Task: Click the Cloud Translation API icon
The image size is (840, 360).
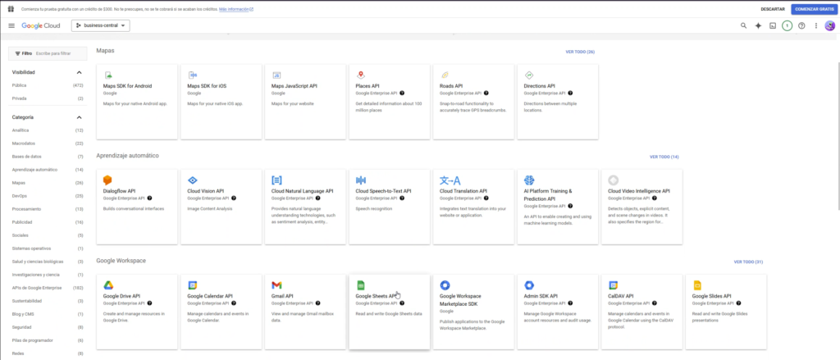Action: 450,180
